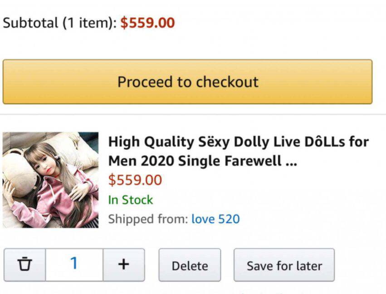Tap the quantity stepper's number display
This screenshot has height=294, width=386.
(x=74, y=263)
